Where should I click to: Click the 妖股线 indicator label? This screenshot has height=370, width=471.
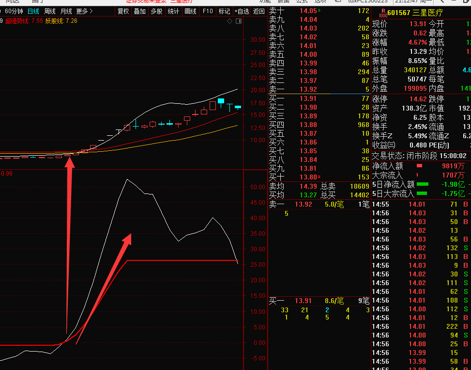(x=61, y=21)
